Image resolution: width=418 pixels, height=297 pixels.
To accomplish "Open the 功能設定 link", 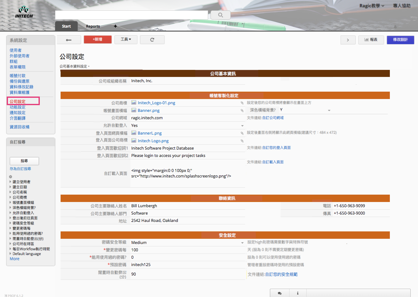I will point(17,107).
